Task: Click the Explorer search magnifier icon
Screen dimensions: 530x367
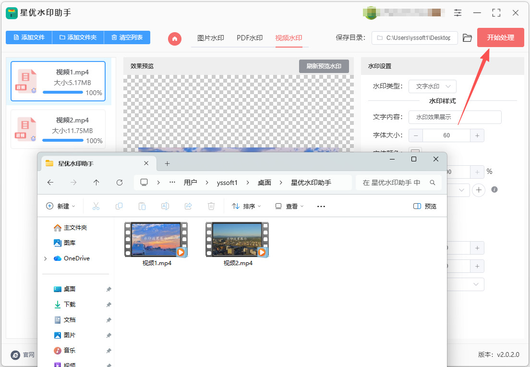Action: point(433,183)
